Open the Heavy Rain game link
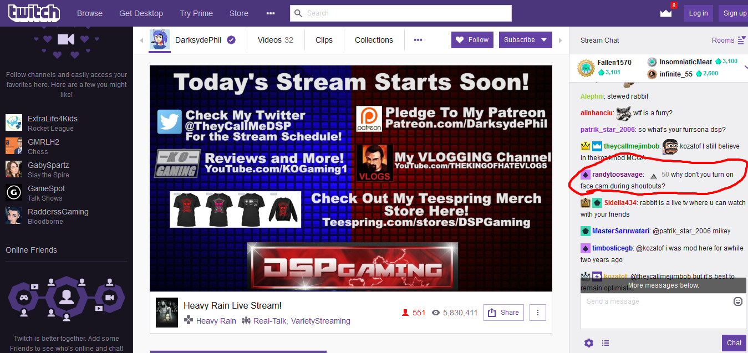The height and width of the screenshot is (353, 748). 216,321
